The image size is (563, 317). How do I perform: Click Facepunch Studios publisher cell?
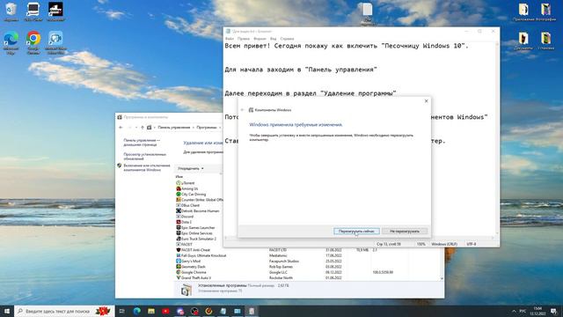click(x=283, y=261)
